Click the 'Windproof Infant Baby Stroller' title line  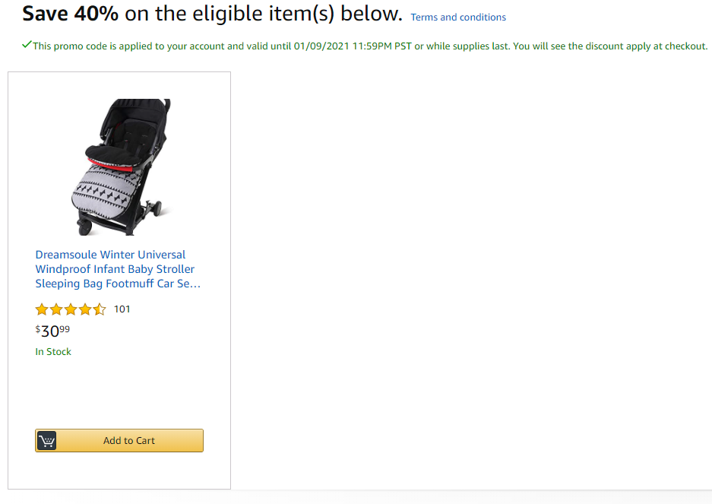[x=115, y=269]
